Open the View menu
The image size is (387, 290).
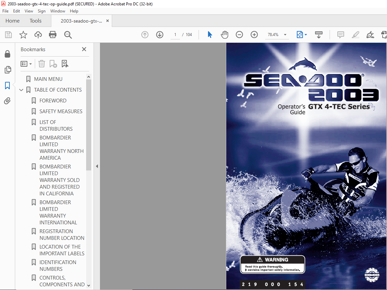(29, 11)
